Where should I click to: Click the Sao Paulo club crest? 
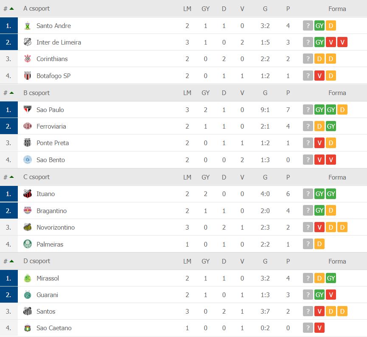tap(28, 110)
